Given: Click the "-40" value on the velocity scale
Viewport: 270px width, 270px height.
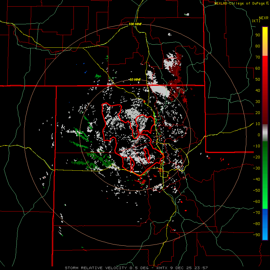Looking at the screenshot, I should pos(256,179).
